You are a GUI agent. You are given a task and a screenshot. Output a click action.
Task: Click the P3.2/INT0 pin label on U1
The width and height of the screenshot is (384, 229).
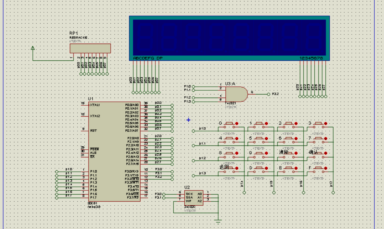pyautogui.click(x=132, y=179)
